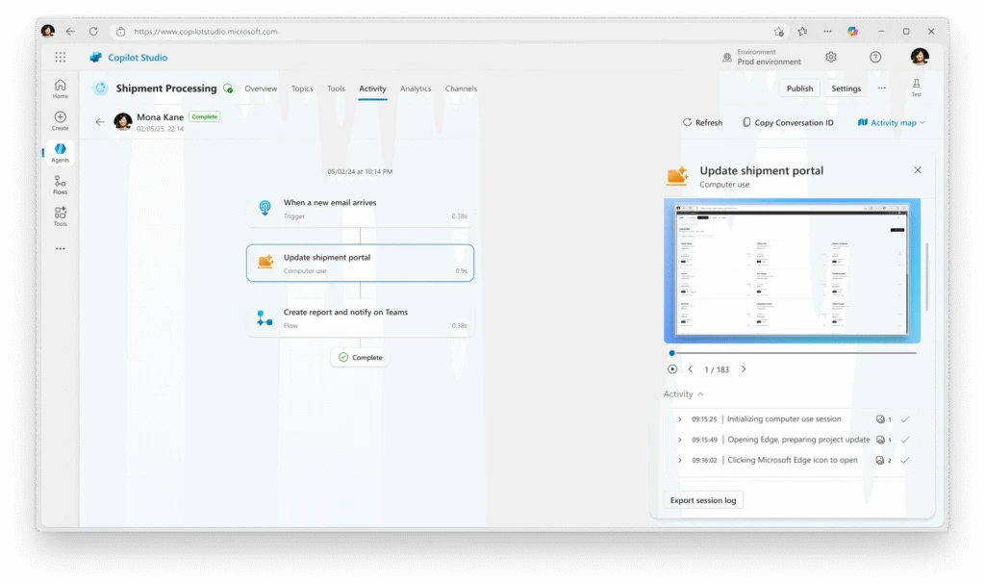Click the Copy Conversation ID icon

click(x=745, y=122)
